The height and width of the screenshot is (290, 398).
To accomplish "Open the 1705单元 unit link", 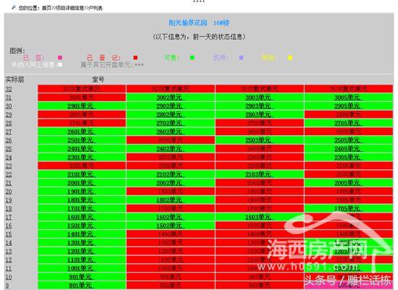I will (348, 208).
